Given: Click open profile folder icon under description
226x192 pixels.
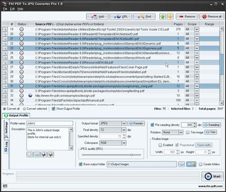Looking at the screenshot, I should click(x=37, y=154).
